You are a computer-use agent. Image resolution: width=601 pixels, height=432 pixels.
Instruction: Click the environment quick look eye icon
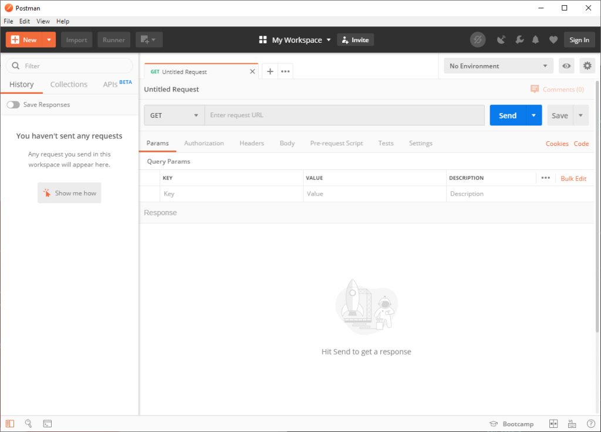pos(566,66)
